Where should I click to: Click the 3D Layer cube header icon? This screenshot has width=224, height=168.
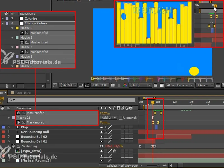[x=131, y=108]
